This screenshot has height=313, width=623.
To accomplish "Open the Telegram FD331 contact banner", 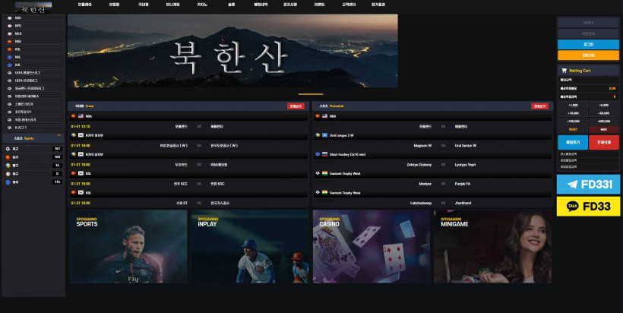I will 588,185.
